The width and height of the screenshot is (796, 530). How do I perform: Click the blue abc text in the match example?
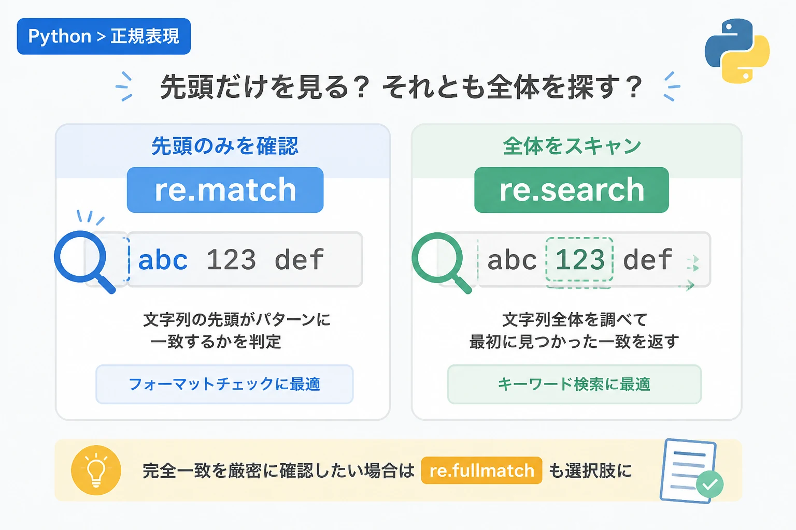tap(163, 259)
